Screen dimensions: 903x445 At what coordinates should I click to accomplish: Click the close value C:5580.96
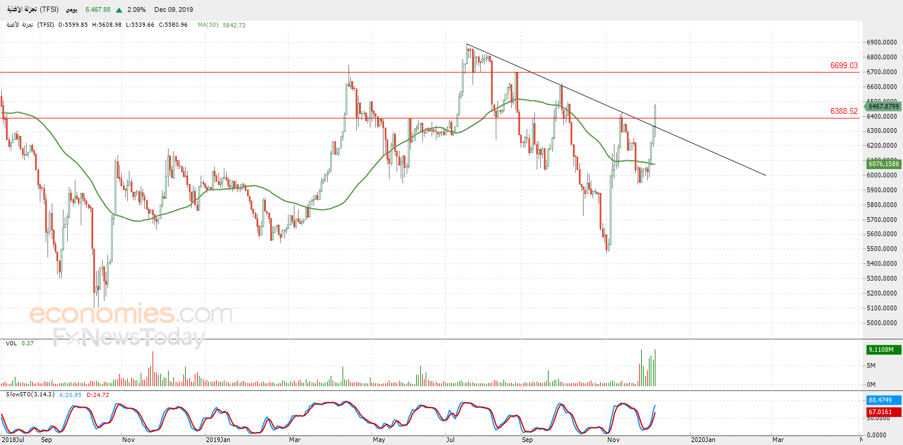coord(173,25)
